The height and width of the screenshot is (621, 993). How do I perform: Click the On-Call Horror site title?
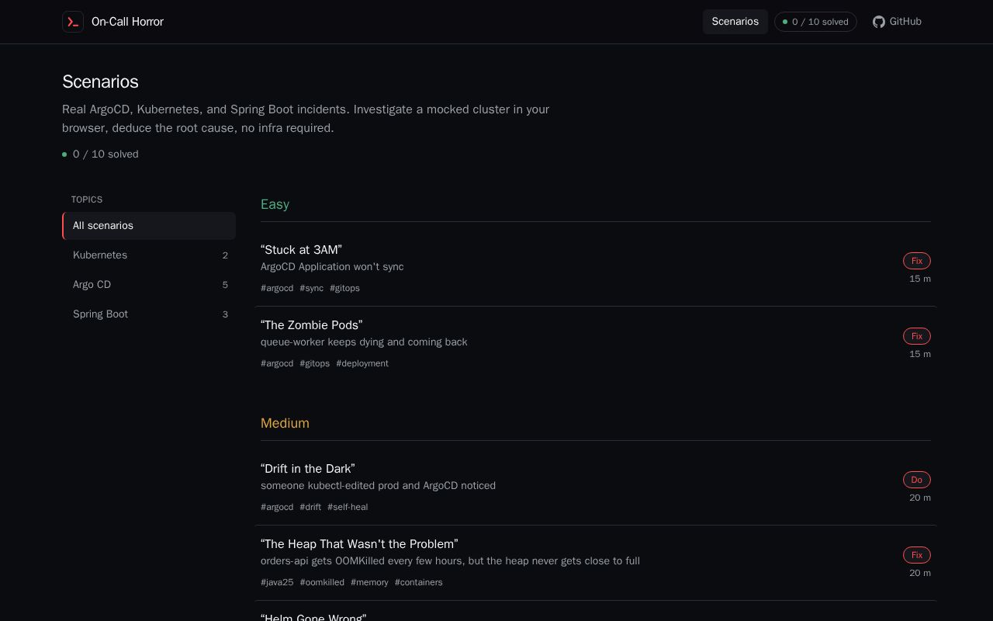tap(127, 22)
